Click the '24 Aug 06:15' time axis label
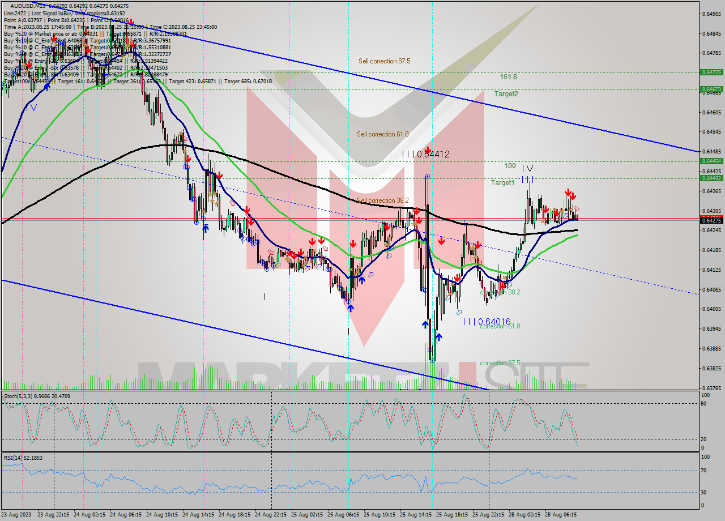The image size is (725, 521). click(126, 515)
